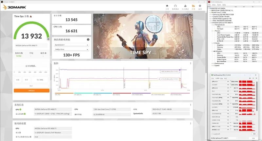Click the dark red GPU load legend bar
This screenshot has width=262, height=141.
pos(122,93)
